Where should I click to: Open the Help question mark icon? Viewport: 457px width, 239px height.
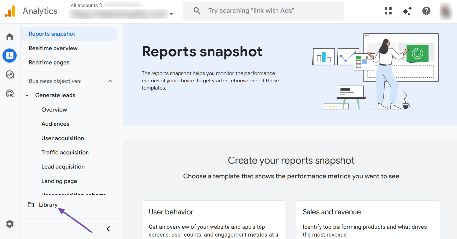pos(426,11)
